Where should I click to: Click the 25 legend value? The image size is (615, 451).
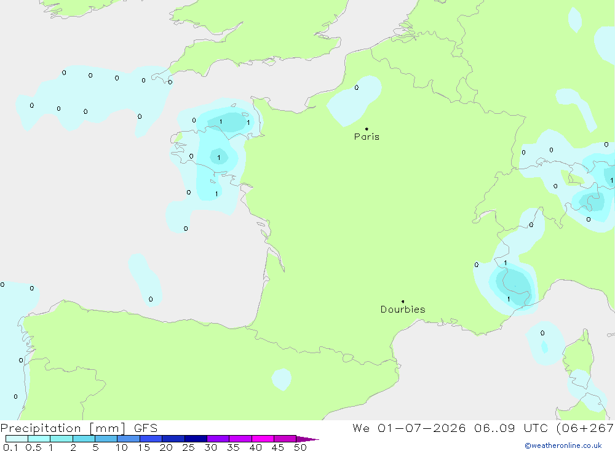(x=189, y=447)
